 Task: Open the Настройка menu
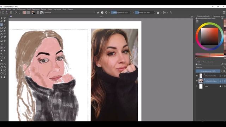57,9
